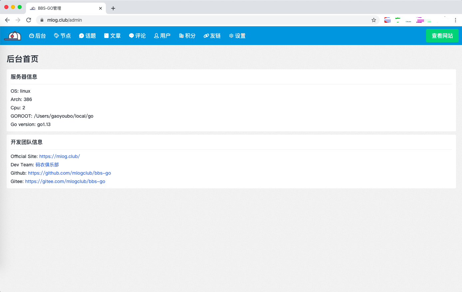Open the Chrome three-dot menu
The height and width of the screenshot is (292, 462).
coord(455,20)
